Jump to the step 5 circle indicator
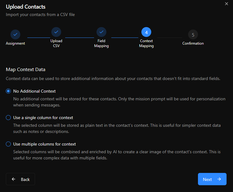The width and height of the screenshot is (233, 192). pos(193,34)
